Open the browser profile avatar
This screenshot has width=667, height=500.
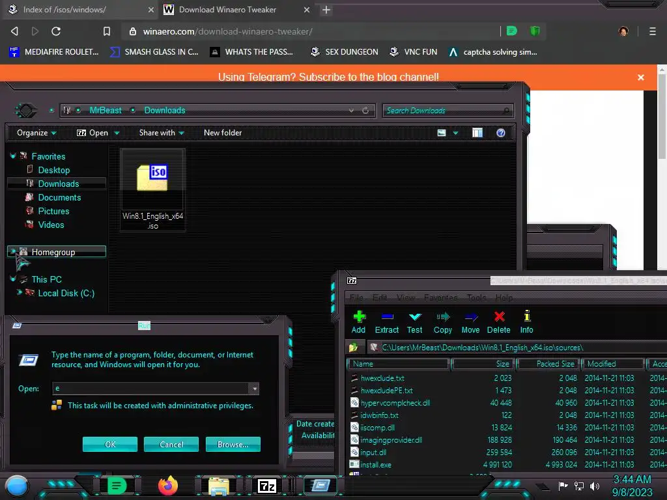pyautogui.click(x=623, y=31)
